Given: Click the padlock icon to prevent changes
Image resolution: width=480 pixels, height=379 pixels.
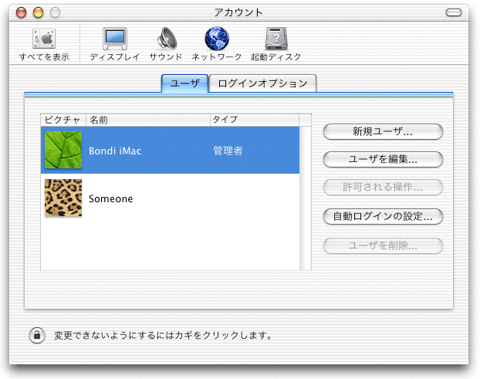Looking at the screenshot, I should point(36,335).
